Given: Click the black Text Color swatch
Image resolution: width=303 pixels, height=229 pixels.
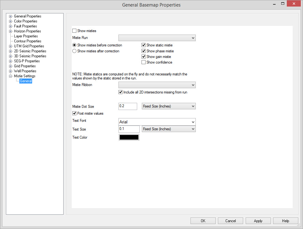Looking at the screenshot, I should pyautogui.click(x=129, y=137).
